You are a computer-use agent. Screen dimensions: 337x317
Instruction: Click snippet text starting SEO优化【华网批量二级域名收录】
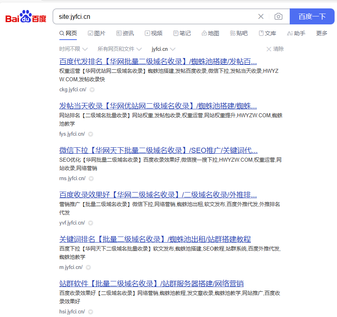(x=170, y=164)
